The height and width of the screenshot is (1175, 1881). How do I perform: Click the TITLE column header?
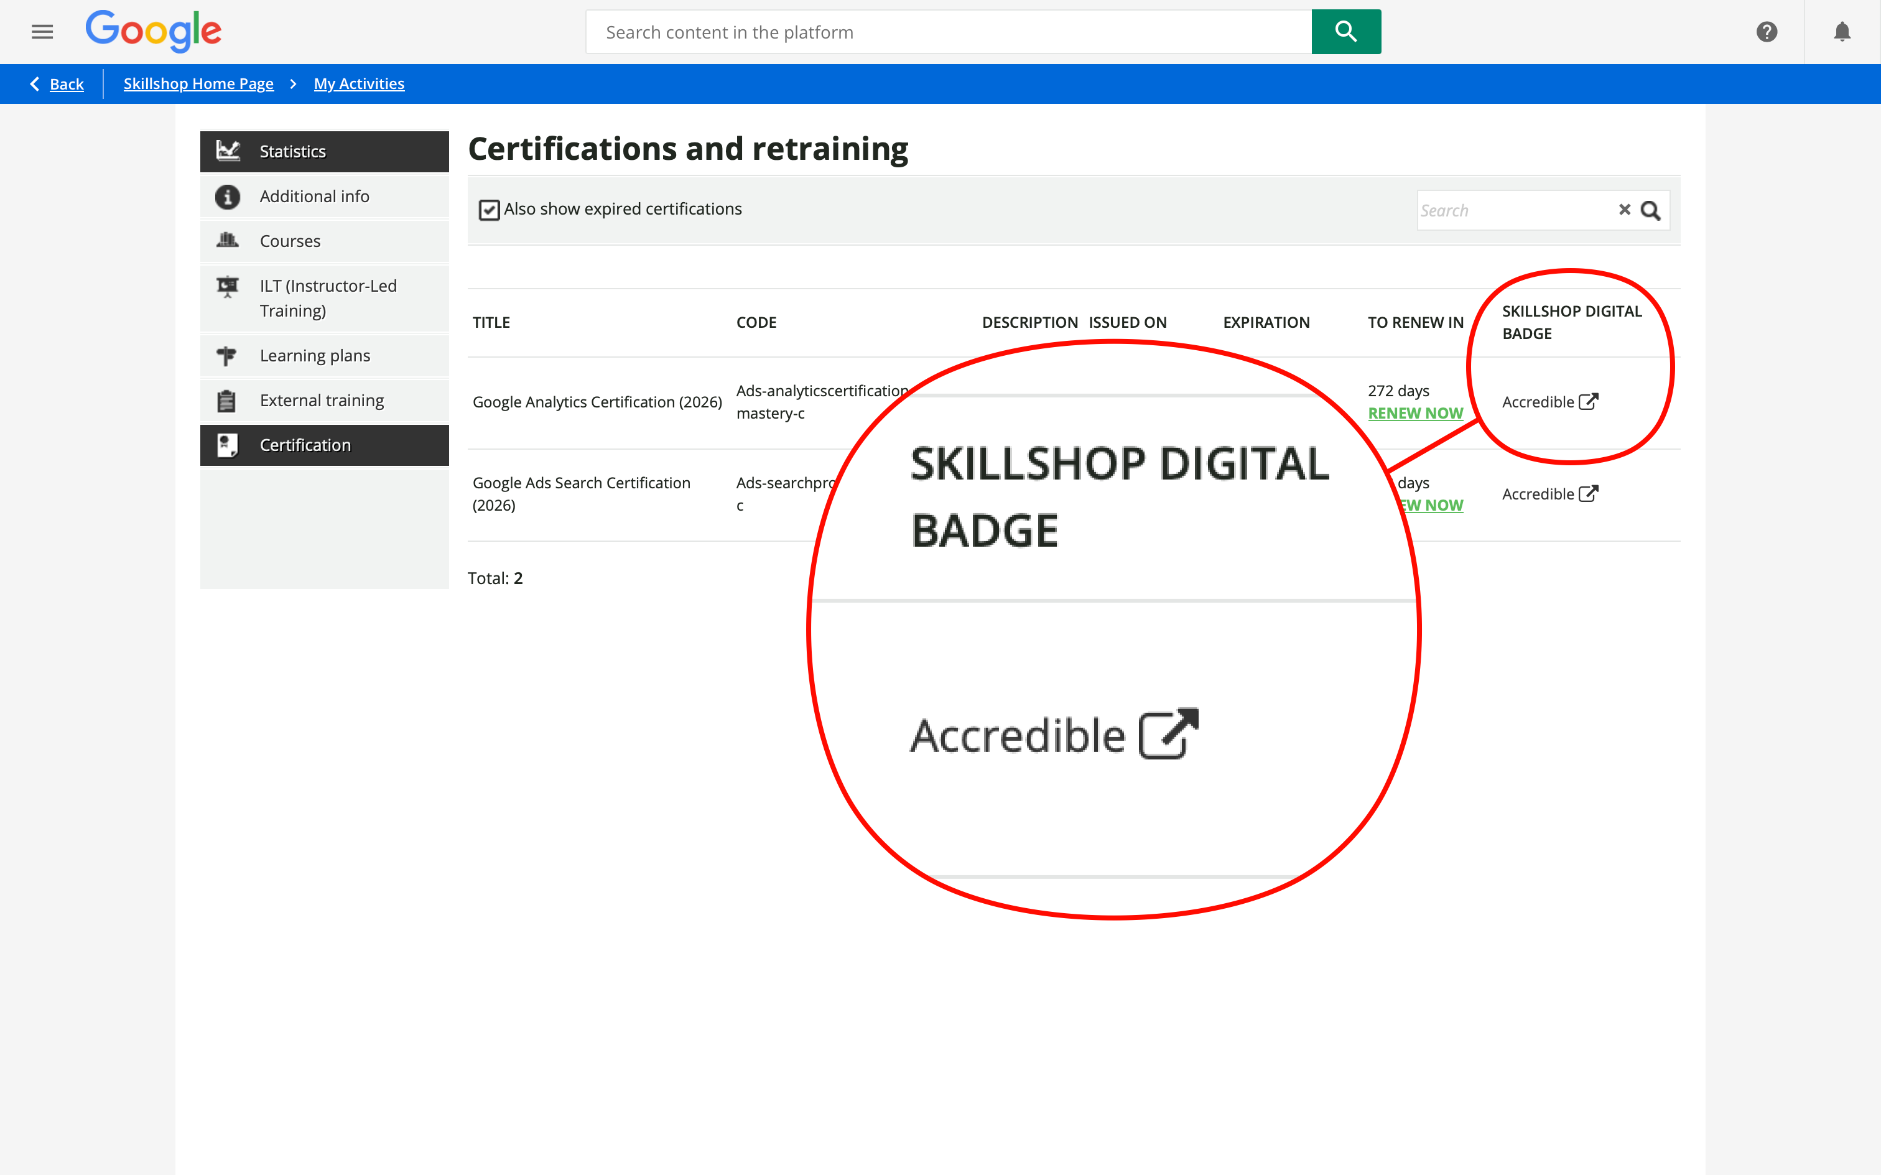click(x=491, y=322)
